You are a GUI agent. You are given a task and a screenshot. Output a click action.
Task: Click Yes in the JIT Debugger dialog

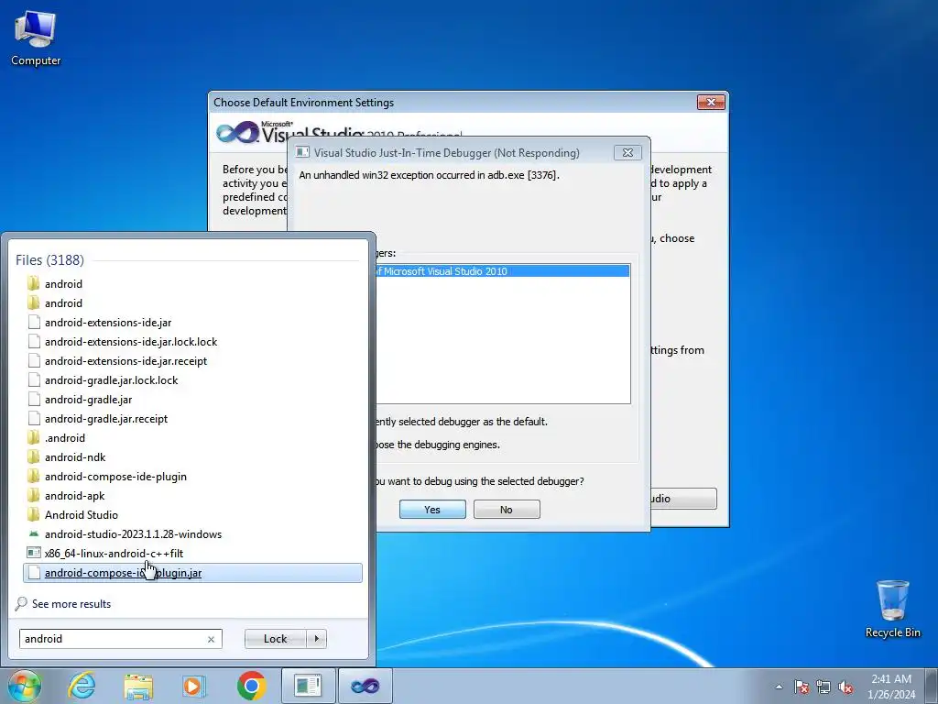click(432, 510)
